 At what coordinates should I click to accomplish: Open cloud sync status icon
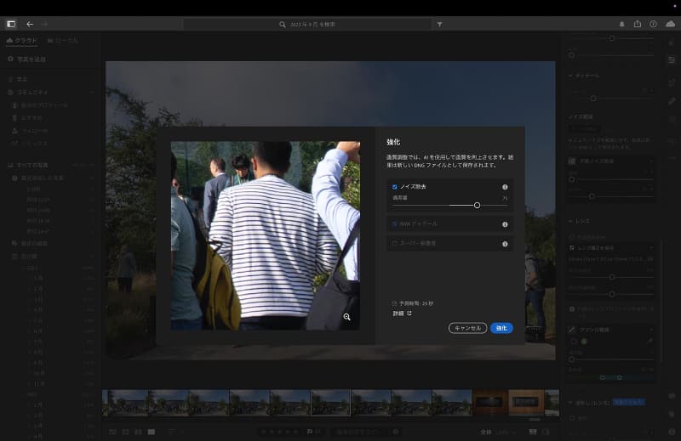coord(671,24)
